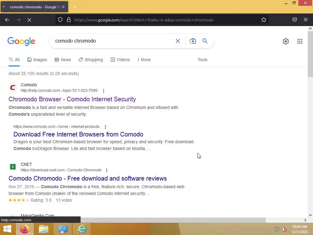Click the vertical page scrollbar thumb
This screenshot has width=313, height=235.
coord(310,54)
